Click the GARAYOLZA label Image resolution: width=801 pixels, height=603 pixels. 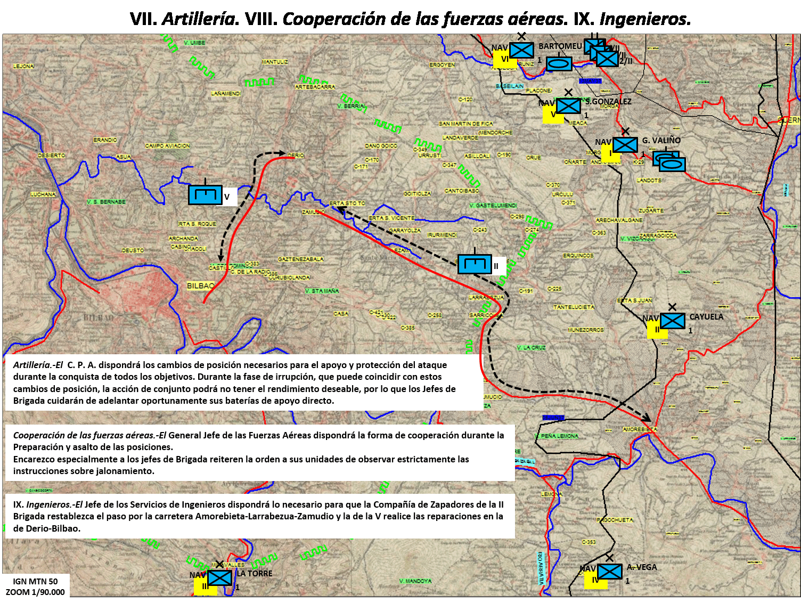[405, 231]
